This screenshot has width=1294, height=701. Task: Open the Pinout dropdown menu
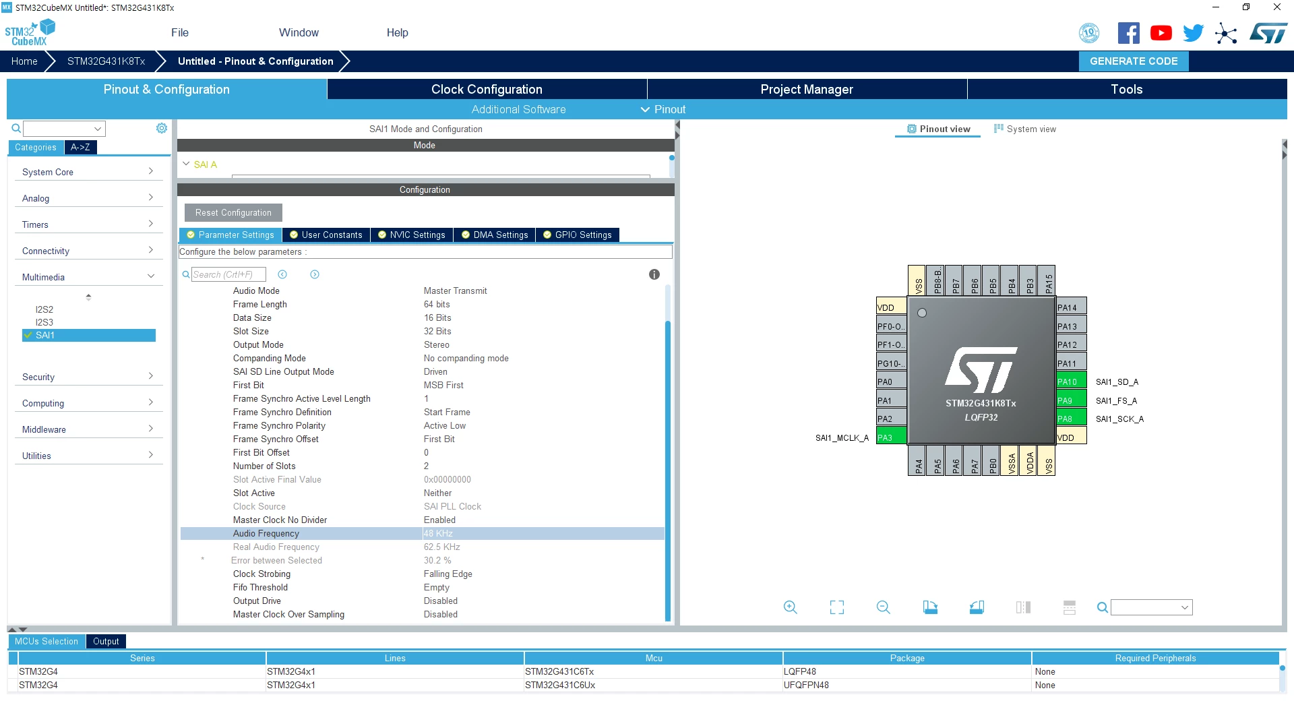(x=663, y=109)
